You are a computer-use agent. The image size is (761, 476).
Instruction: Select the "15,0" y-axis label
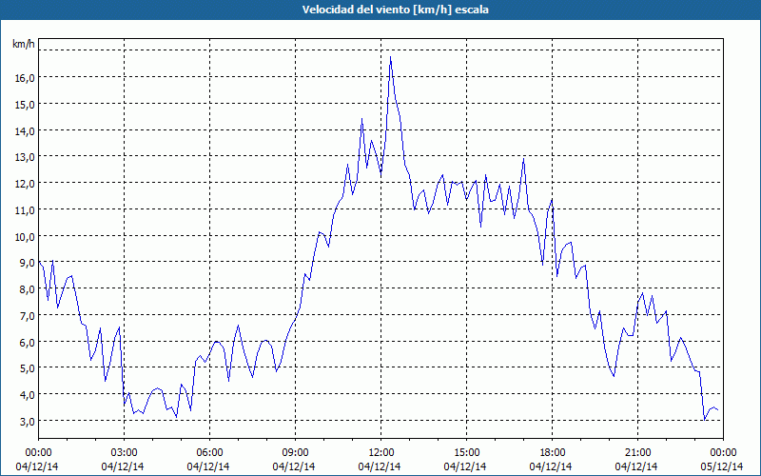coord(23,105)
